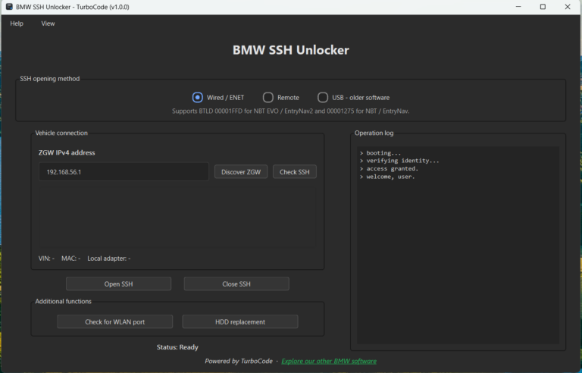The image size is (582, 373).
Task: Click the 'Supports BTLD 00001FFD' description text
Action: coord(291,111)
